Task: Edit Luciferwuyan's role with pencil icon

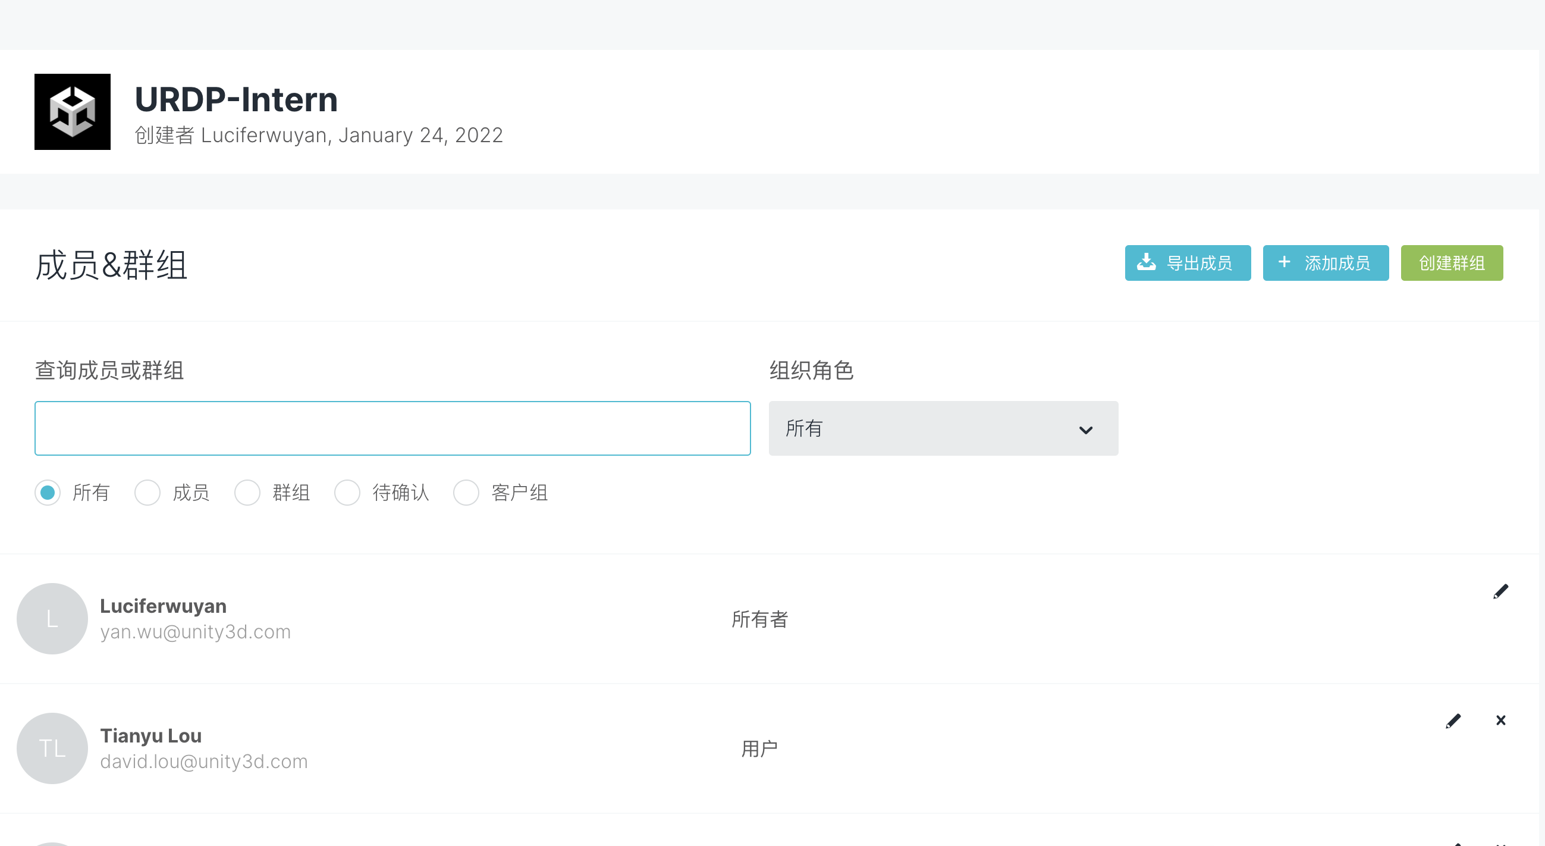Action: [x=1500, y=591]
